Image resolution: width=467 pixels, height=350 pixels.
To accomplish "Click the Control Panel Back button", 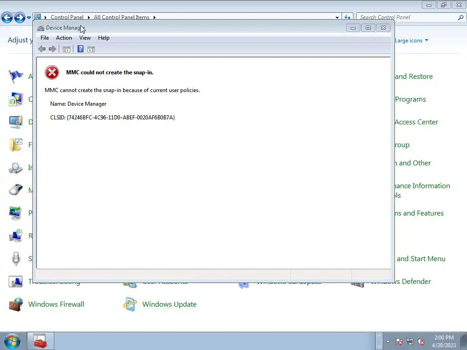I will click(7, 18).
